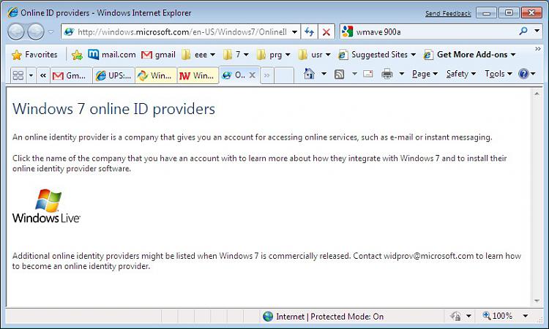
Task: Click the RSS feeds icon
Action: 339,74
